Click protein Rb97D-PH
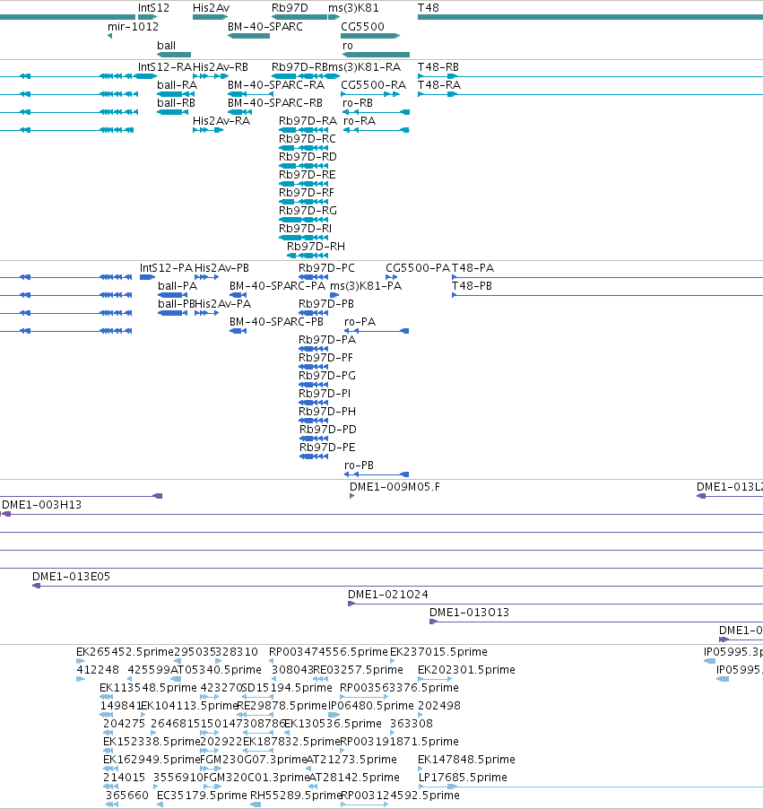 [x=327, y=411]
